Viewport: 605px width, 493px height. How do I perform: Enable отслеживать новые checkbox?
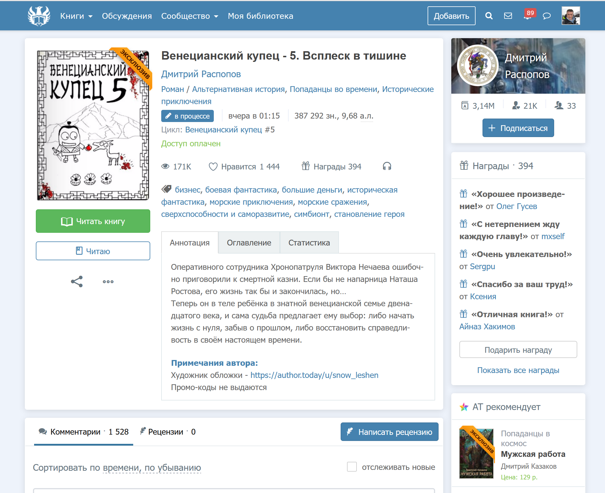[x=352, y=467]
